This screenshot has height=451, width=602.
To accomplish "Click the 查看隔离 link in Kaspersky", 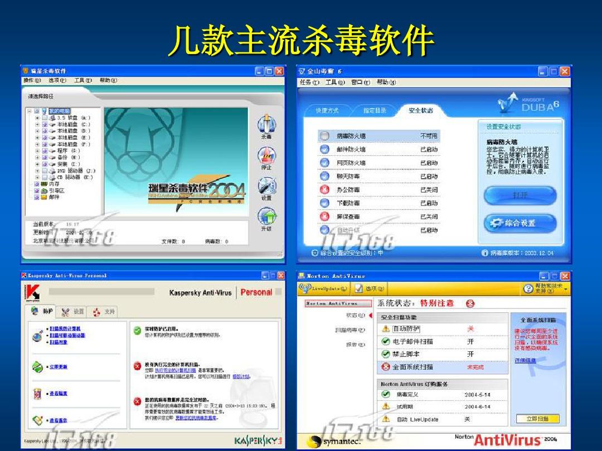I will (x=59, y=394).
